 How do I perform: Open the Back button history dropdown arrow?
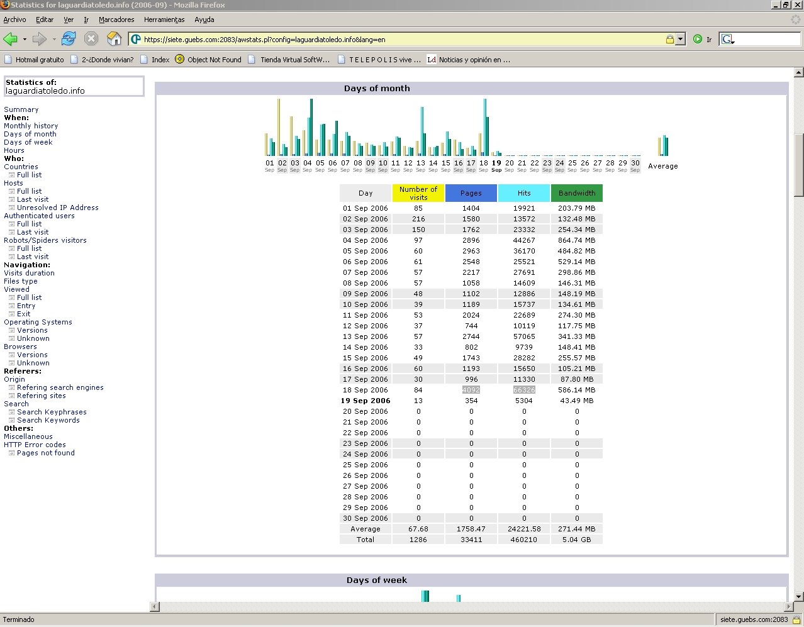[25, 39]
